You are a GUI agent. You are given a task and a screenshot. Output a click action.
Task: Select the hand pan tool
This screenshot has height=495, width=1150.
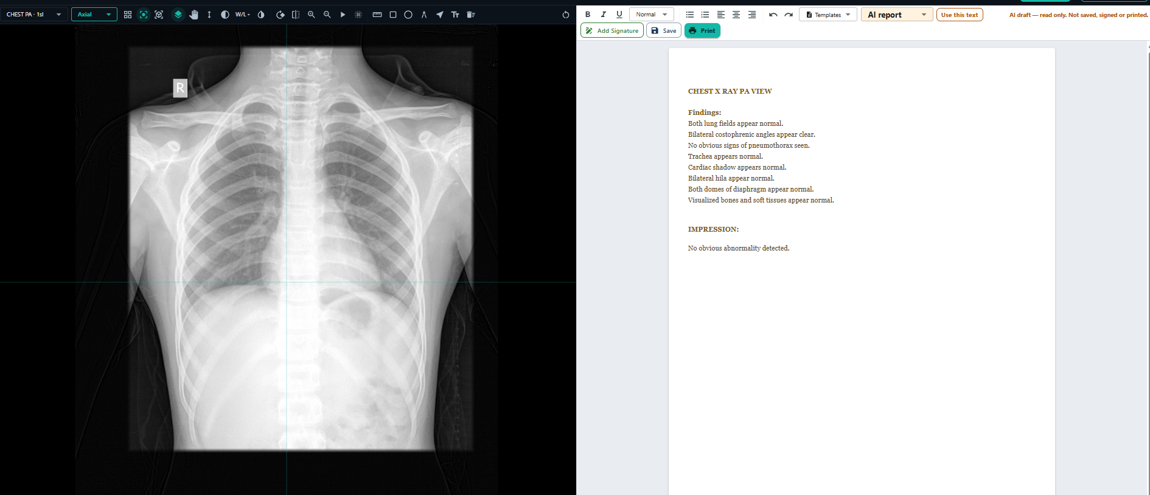pos(193,15)
